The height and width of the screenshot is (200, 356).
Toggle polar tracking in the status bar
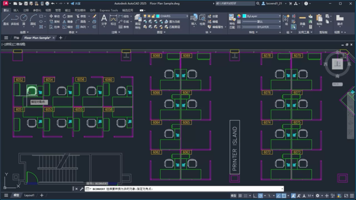point(261,196)
